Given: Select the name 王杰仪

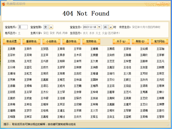Looking at the screenshot, I should pos(45,92).
